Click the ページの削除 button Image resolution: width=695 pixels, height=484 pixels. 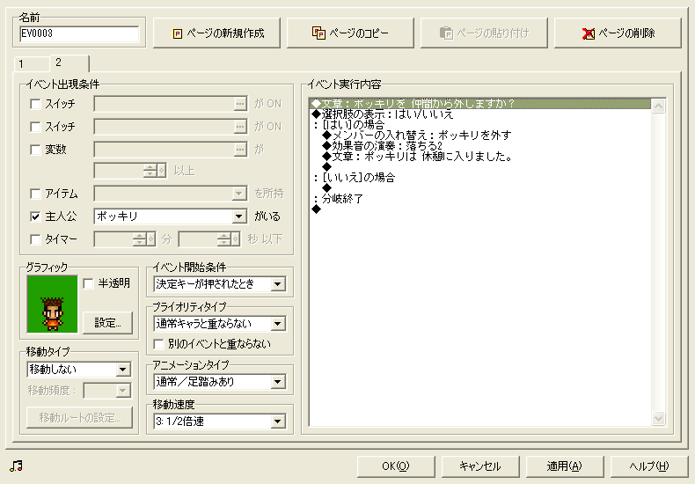point(618,33)
